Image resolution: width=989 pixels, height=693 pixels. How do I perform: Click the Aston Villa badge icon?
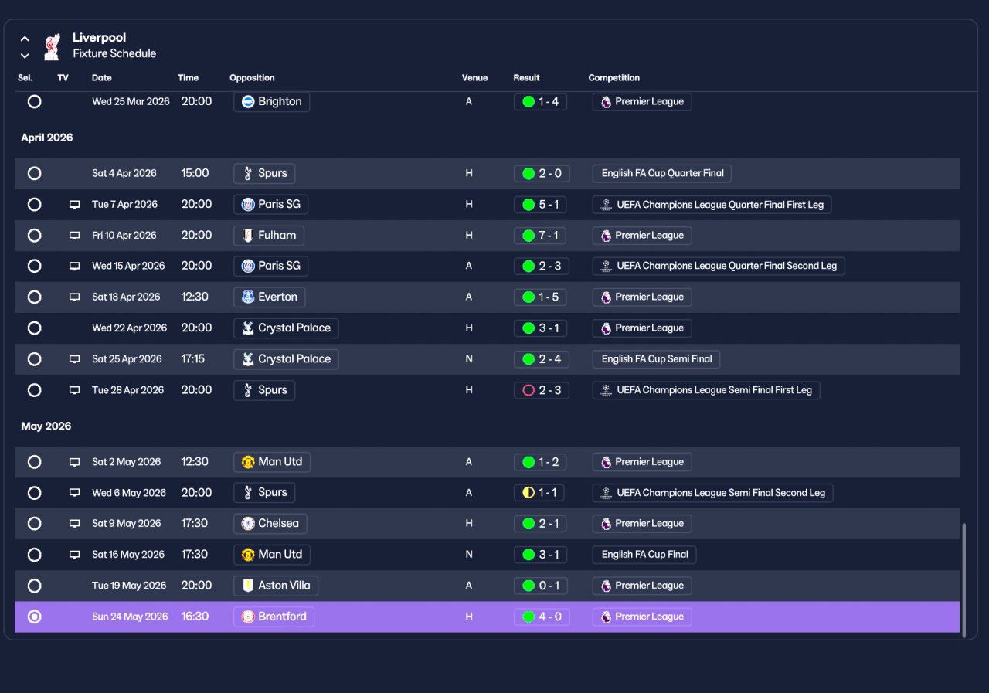248,586
